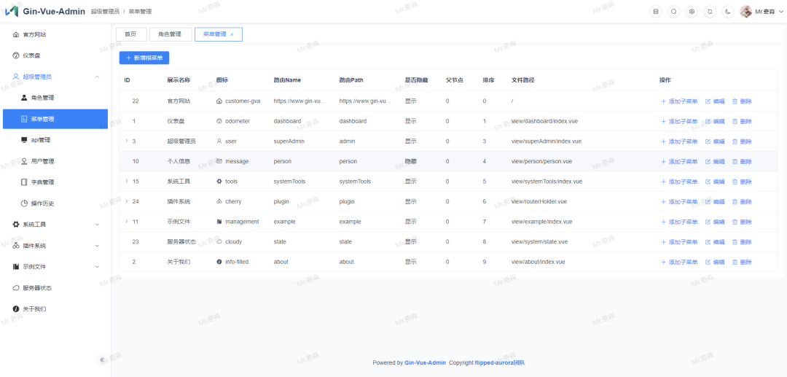Switch to the 首页 tab
The height and width of the screenshot is (377, 787).
[x=130, y=34]
